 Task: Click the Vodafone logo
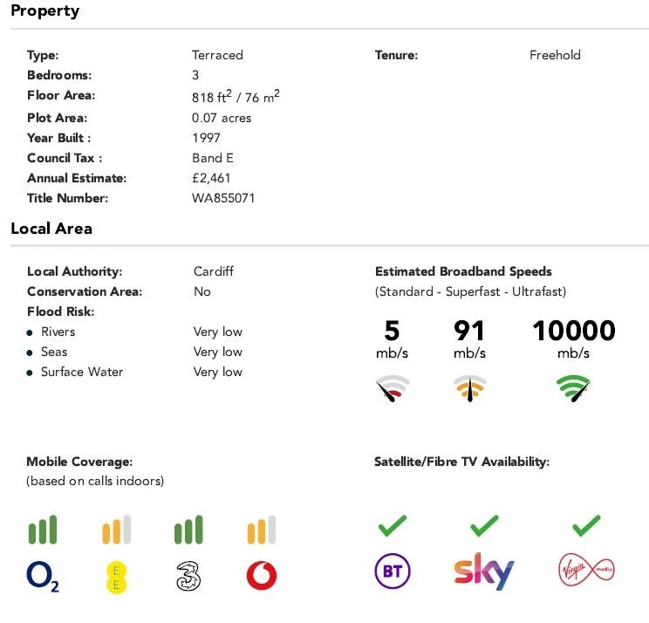point(262,575)
